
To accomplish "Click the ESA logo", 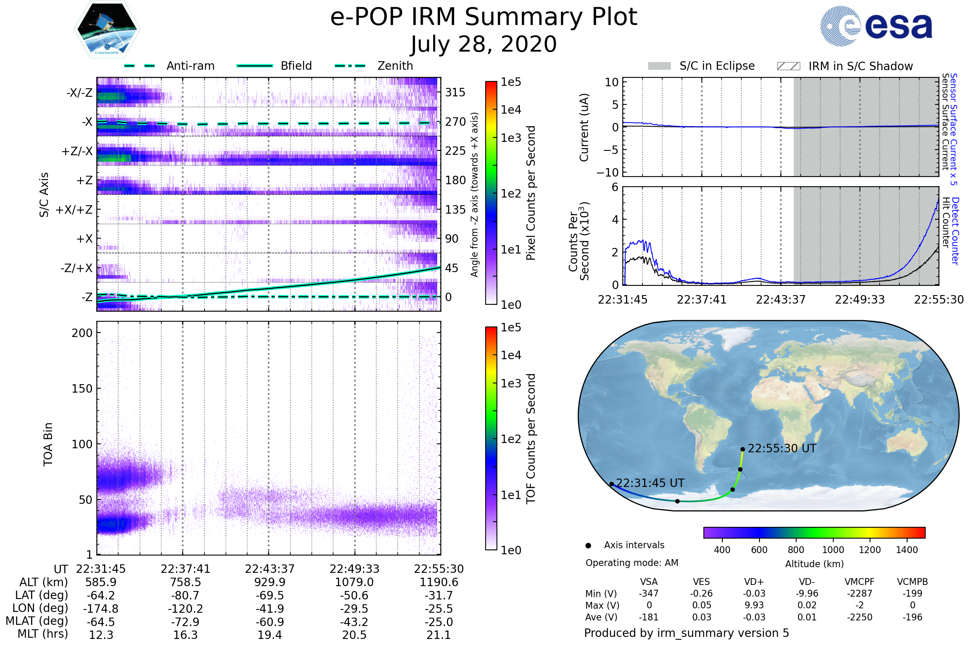I will pos(876,26).
